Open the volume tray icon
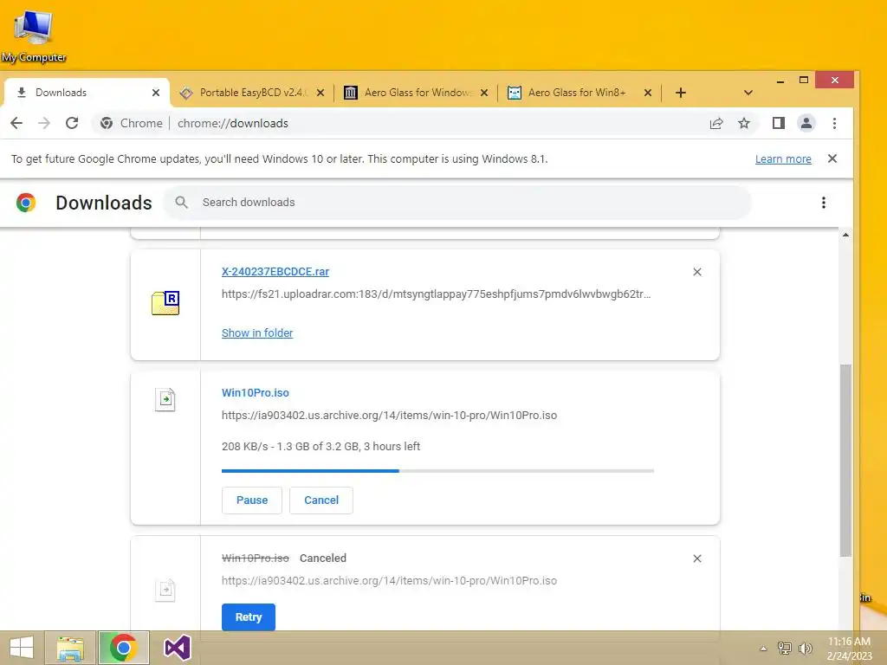 pyautogui.click(x=805, y=648)
